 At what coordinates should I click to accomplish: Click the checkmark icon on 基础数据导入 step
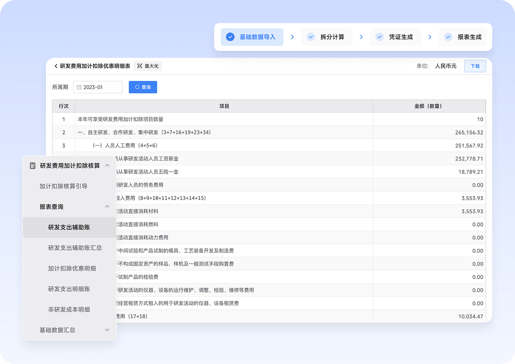[230, 37]
